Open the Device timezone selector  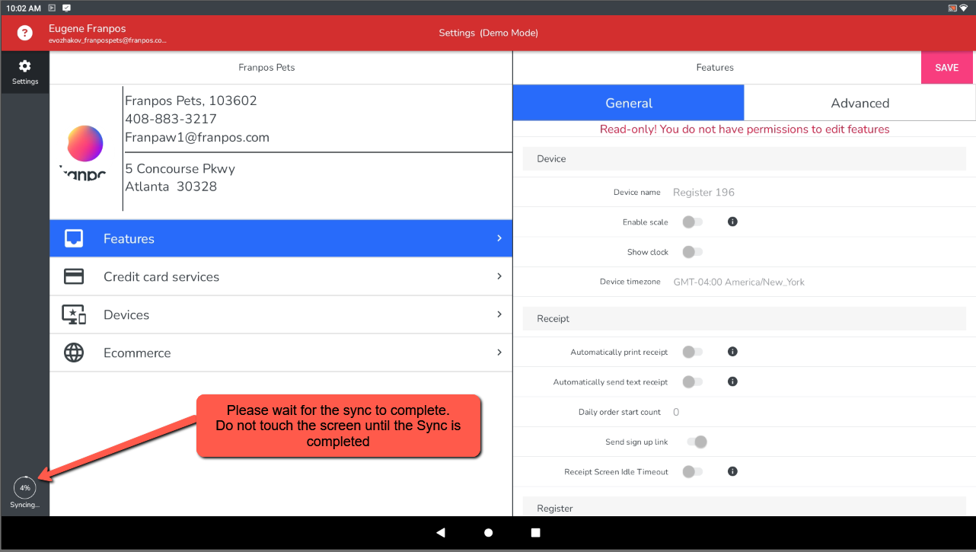pos(738,282)
